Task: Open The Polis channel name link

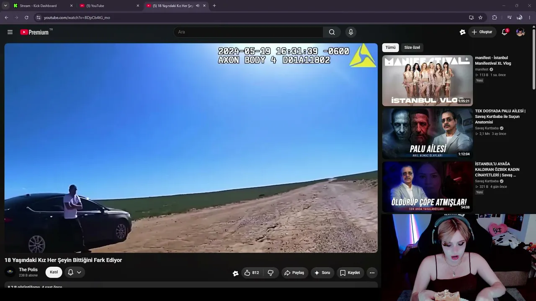Action: point(28,270)
